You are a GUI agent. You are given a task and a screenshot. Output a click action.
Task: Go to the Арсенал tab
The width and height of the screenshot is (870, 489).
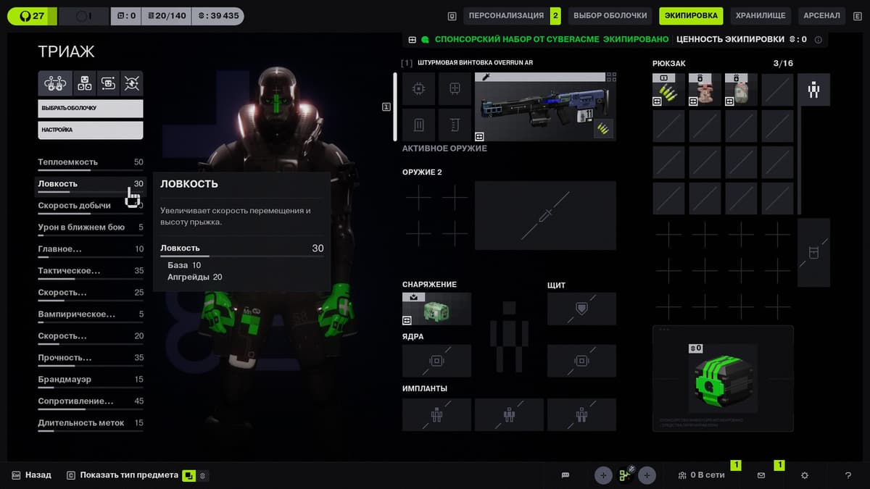tap(821, 15)
